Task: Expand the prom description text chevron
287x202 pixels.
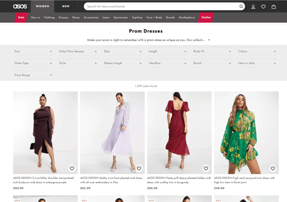Action: pos(209,40)
